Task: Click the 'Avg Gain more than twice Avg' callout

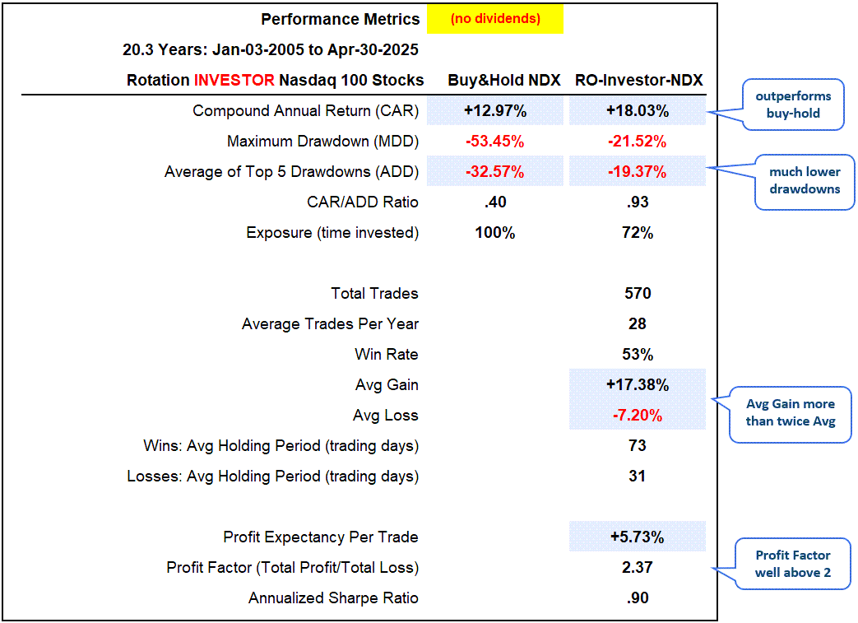Action: click(791, 413)
